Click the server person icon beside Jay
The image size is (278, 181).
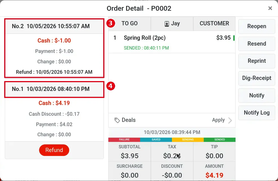coord(167,24)
